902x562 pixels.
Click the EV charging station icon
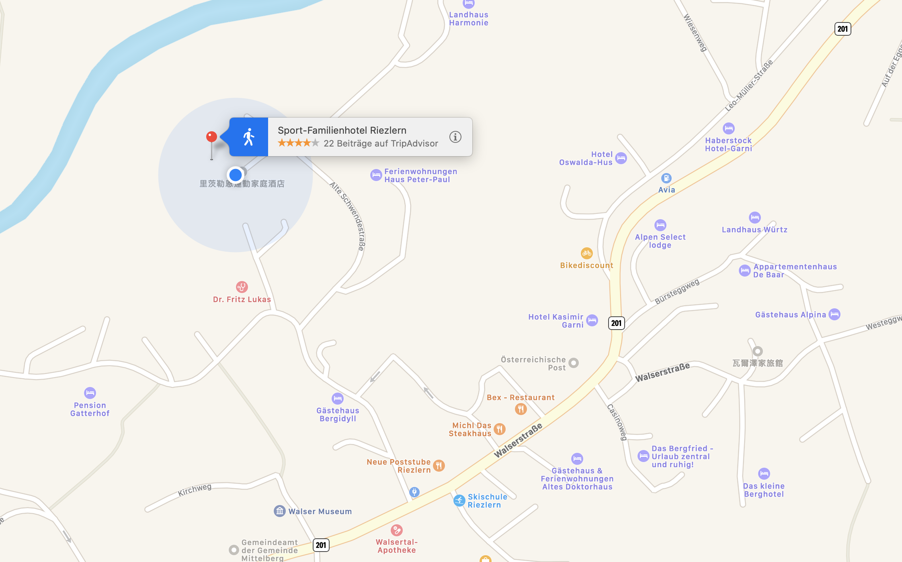414,492
